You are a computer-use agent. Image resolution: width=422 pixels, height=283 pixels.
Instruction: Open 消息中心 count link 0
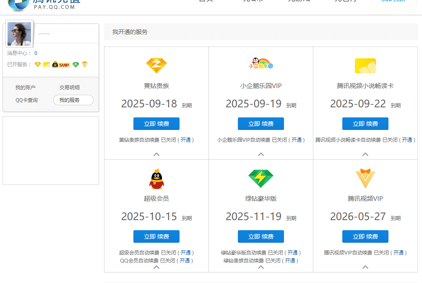36,53
